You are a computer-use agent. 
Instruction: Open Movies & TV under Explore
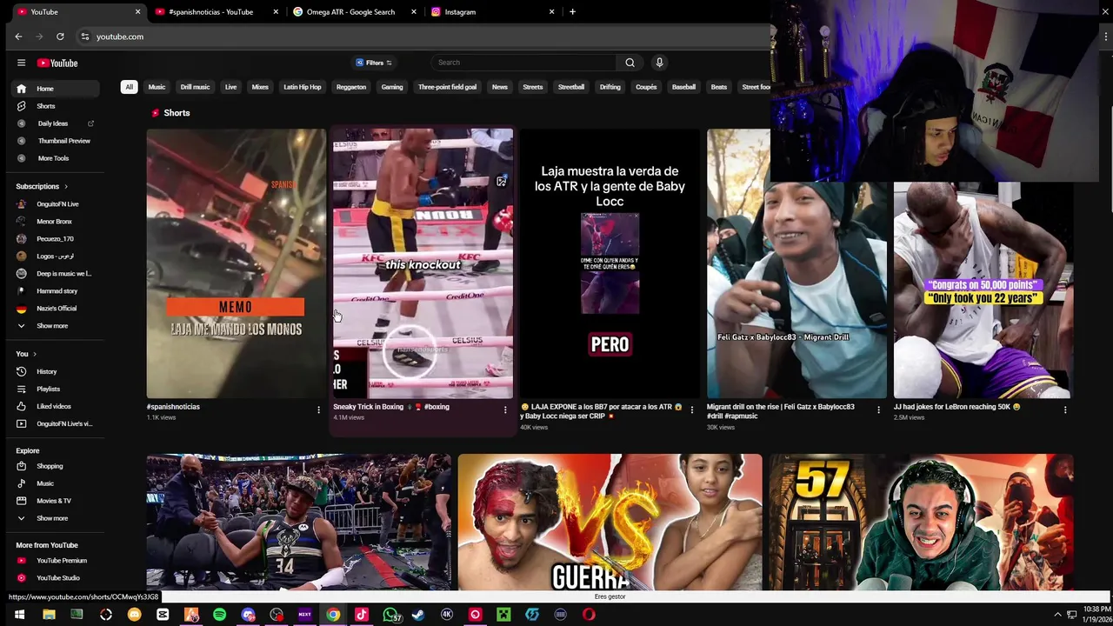point(56,501)
